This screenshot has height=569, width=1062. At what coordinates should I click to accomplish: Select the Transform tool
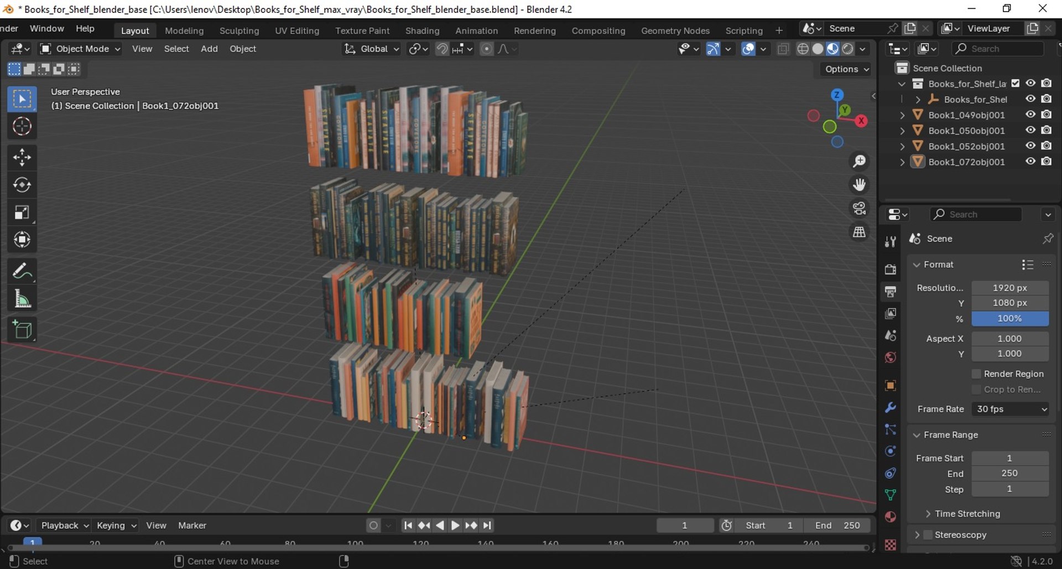pyautogui.click(x=22, y=240)
